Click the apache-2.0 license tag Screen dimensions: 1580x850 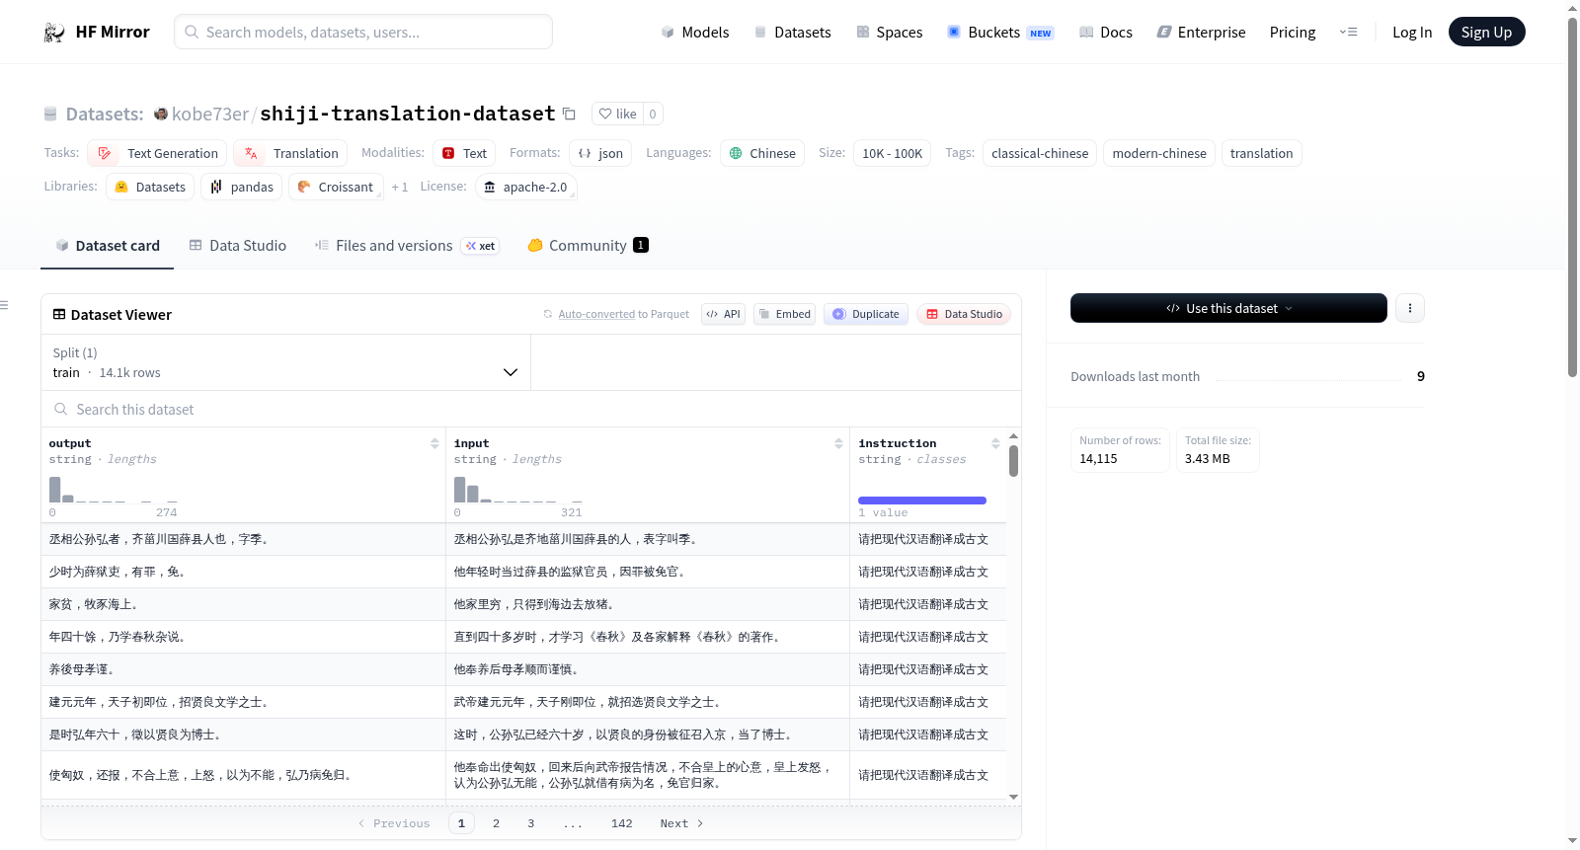(525, 187)
